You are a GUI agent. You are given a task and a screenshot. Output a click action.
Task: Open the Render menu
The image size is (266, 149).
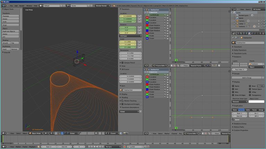click(22, 6)
